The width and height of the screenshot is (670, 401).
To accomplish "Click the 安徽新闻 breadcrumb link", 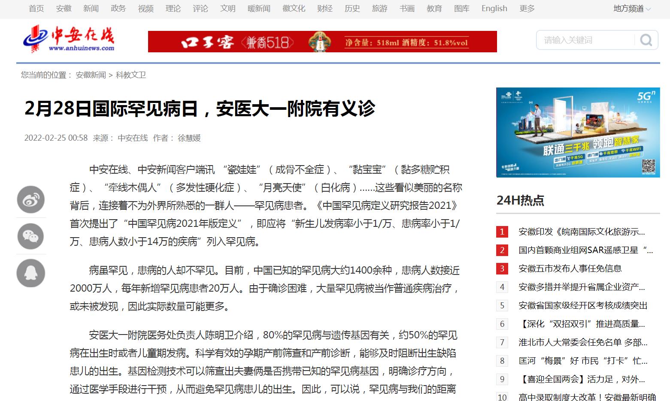I will click(x=91, y=75).
